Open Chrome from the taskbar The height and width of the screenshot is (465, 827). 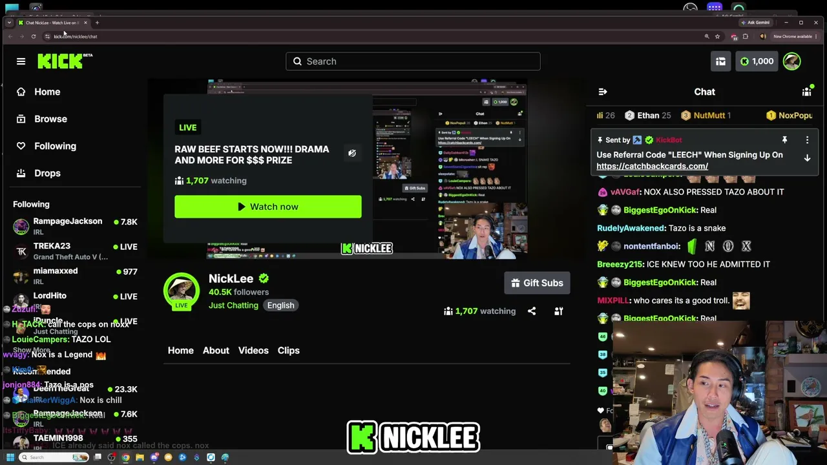click(125, 458)
